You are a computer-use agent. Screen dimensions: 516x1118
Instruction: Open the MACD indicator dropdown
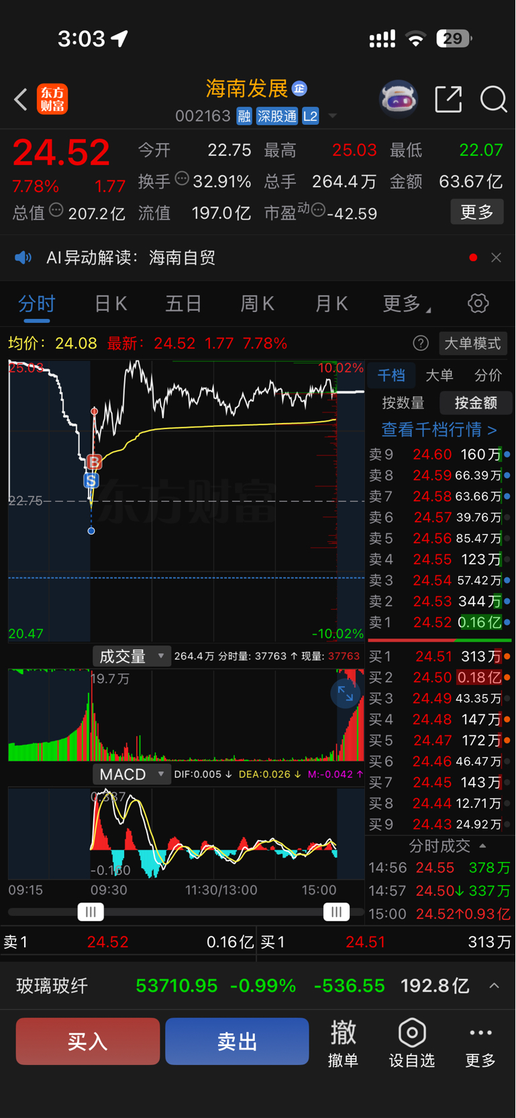coord(132,774)
